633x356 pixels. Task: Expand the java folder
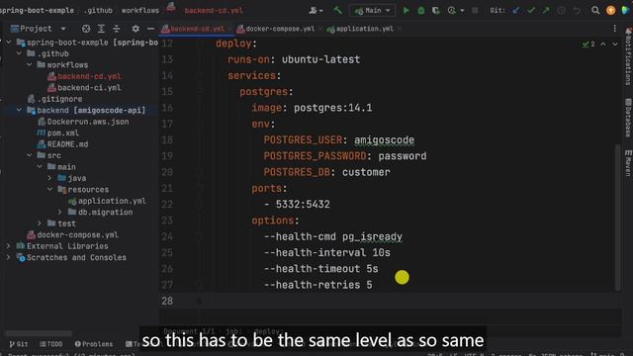49,178
